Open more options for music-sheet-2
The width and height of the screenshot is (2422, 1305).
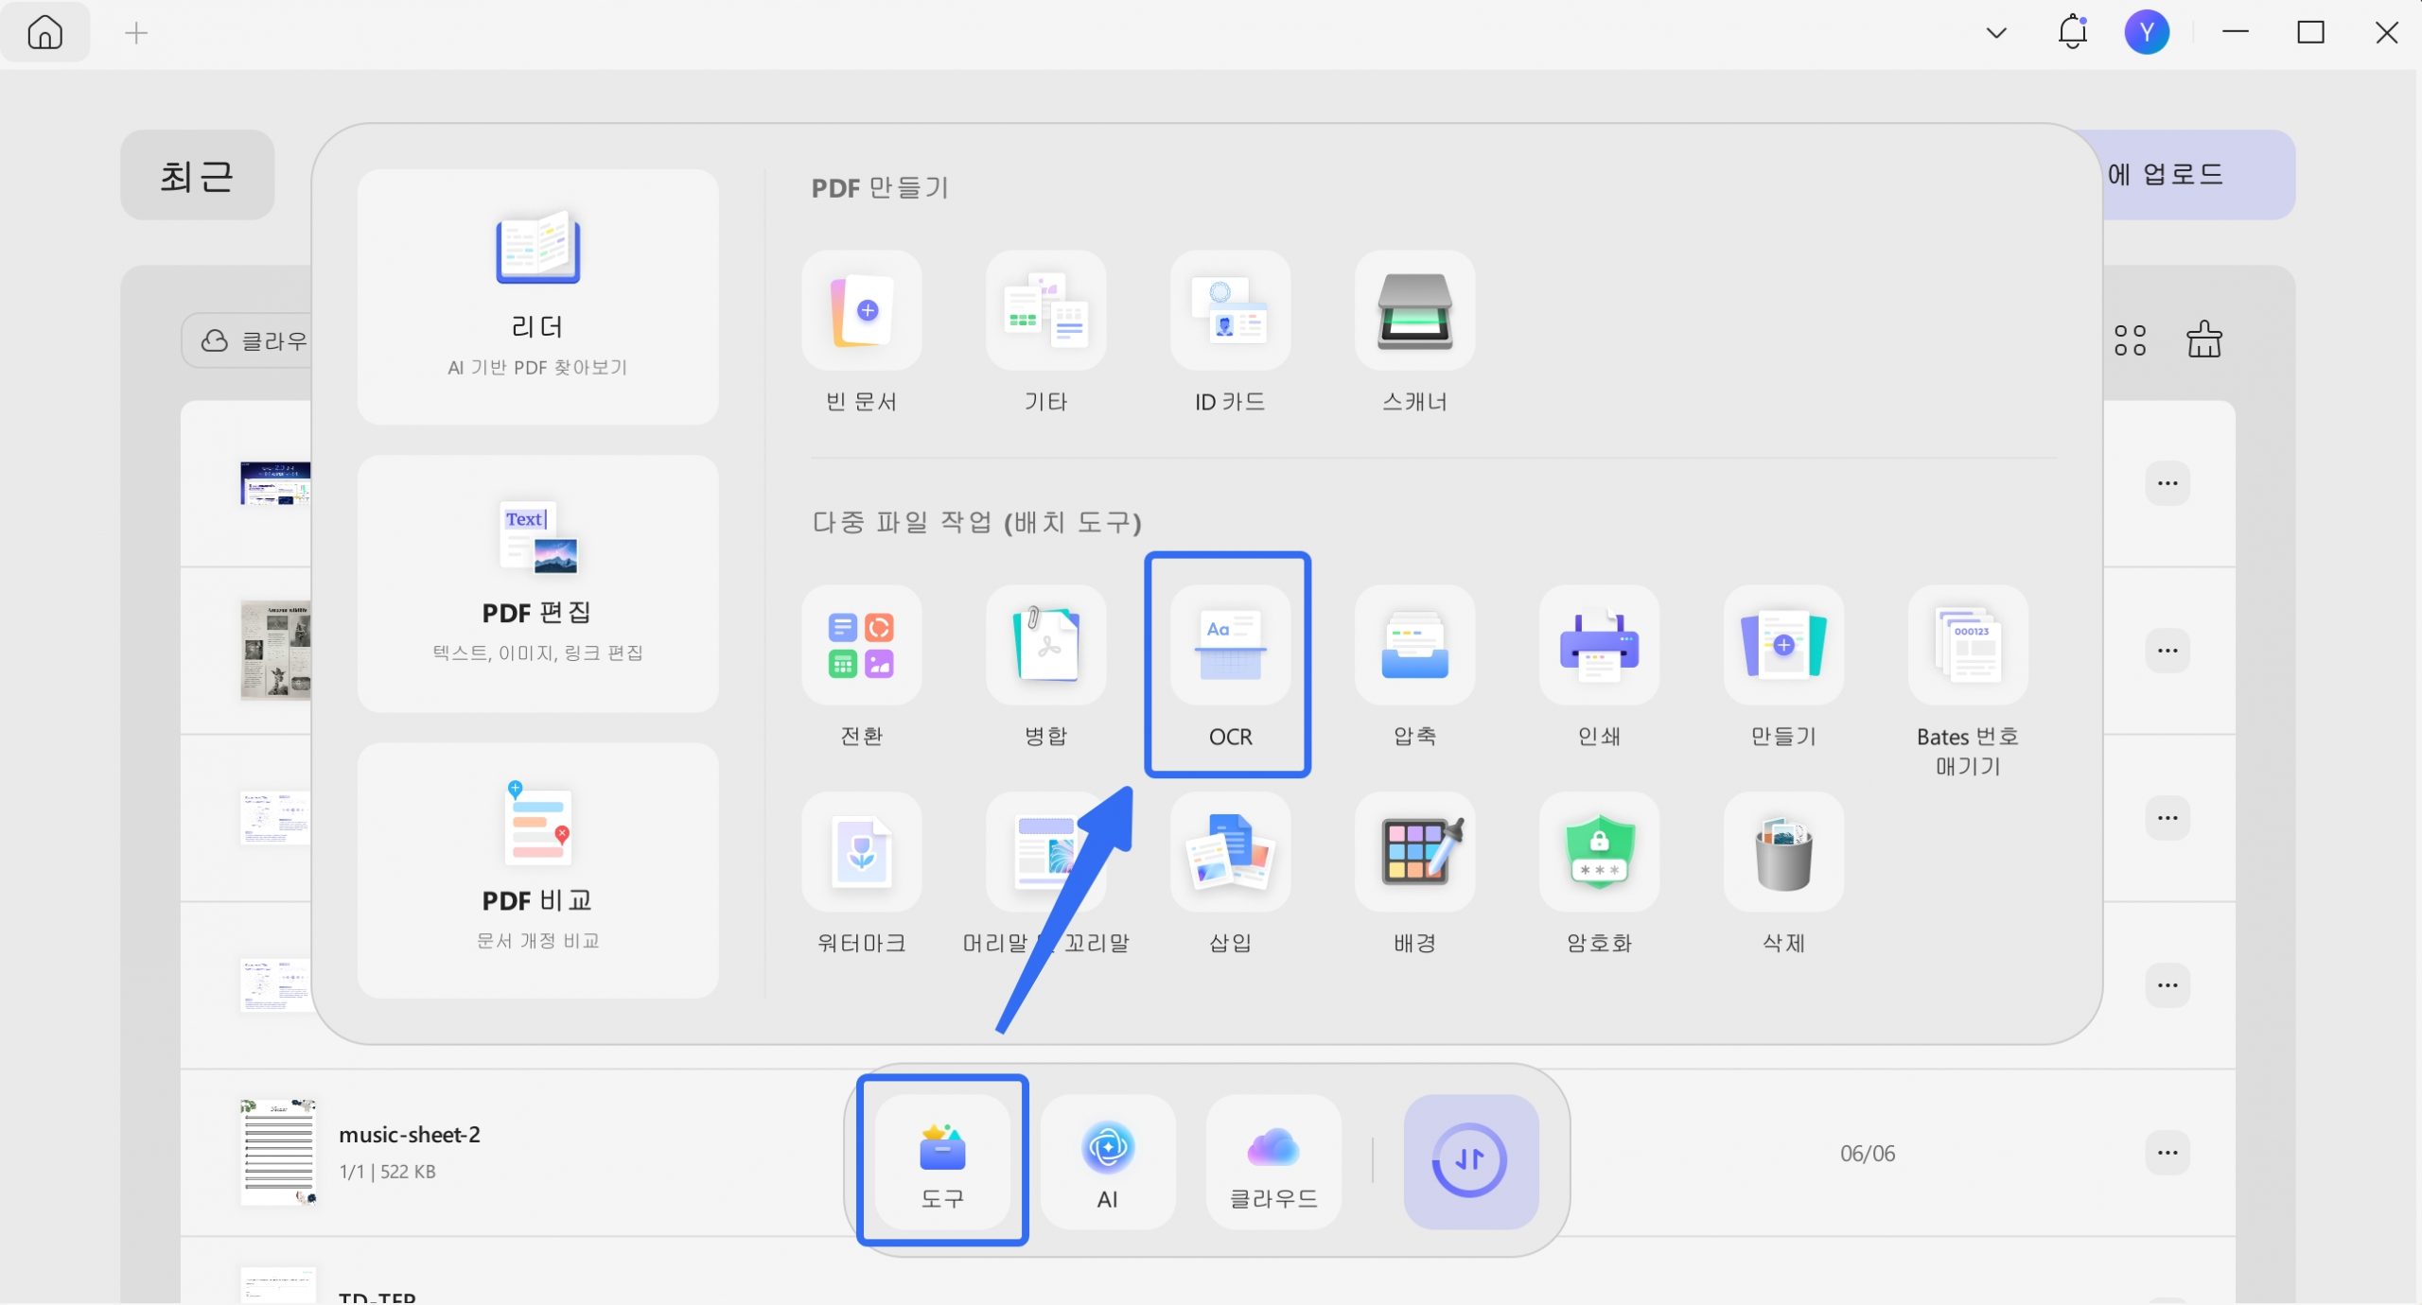point(2167,1153)
